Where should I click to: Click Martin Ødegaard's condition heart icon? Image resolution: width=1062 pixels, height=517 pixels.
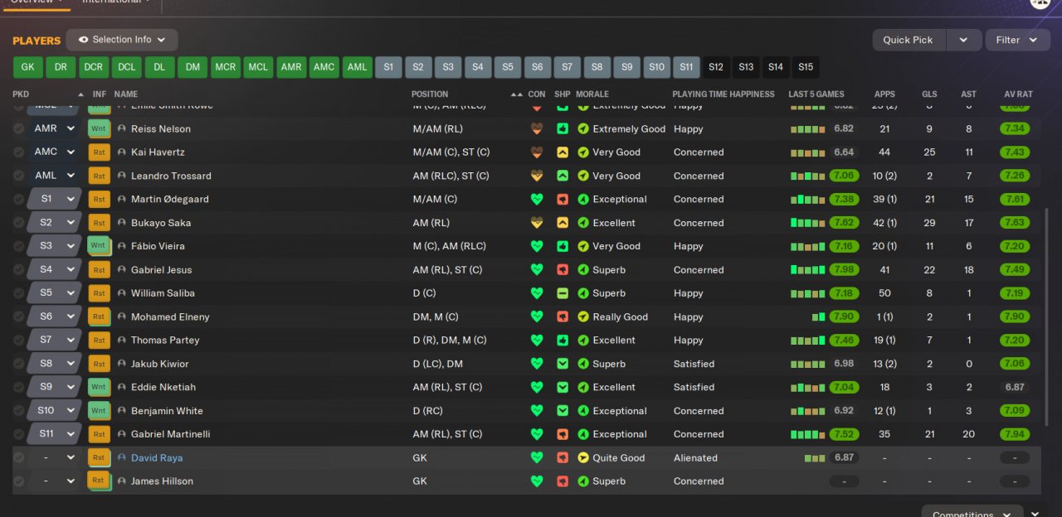coord(537,200)
